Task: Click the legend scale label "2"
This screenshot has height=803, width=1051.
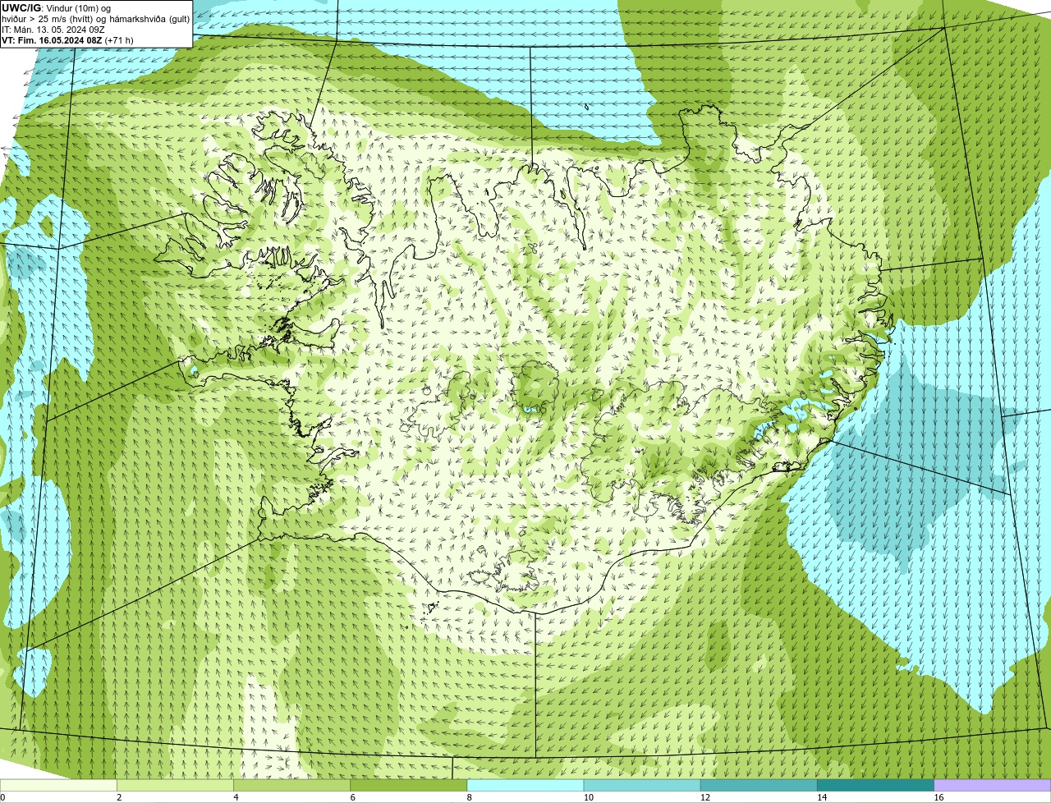Action: pyautogui.click(x=119, y=797)
